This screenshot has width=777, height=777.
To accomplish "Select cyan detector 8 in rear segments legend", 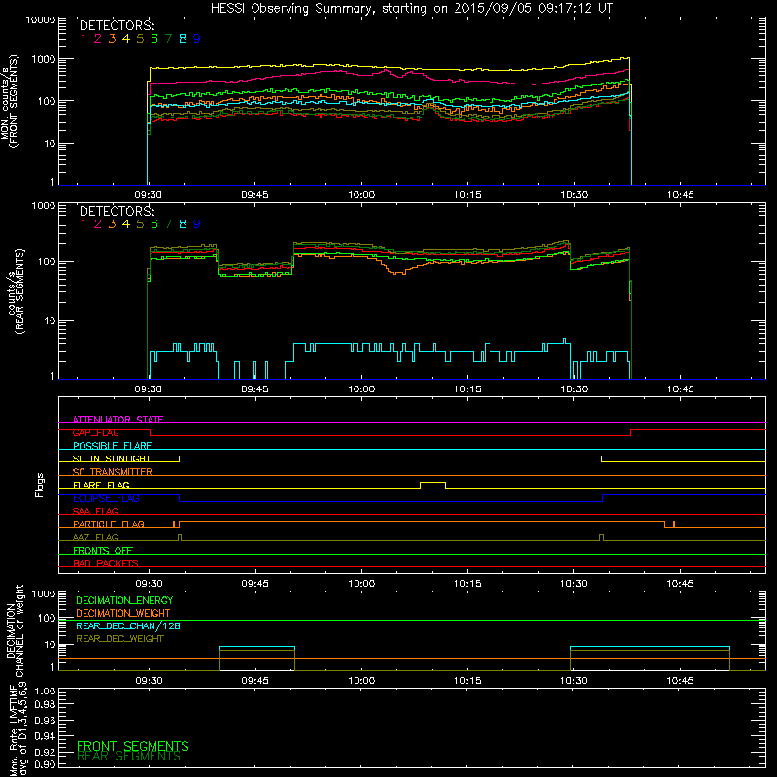I will coord(183,224).
